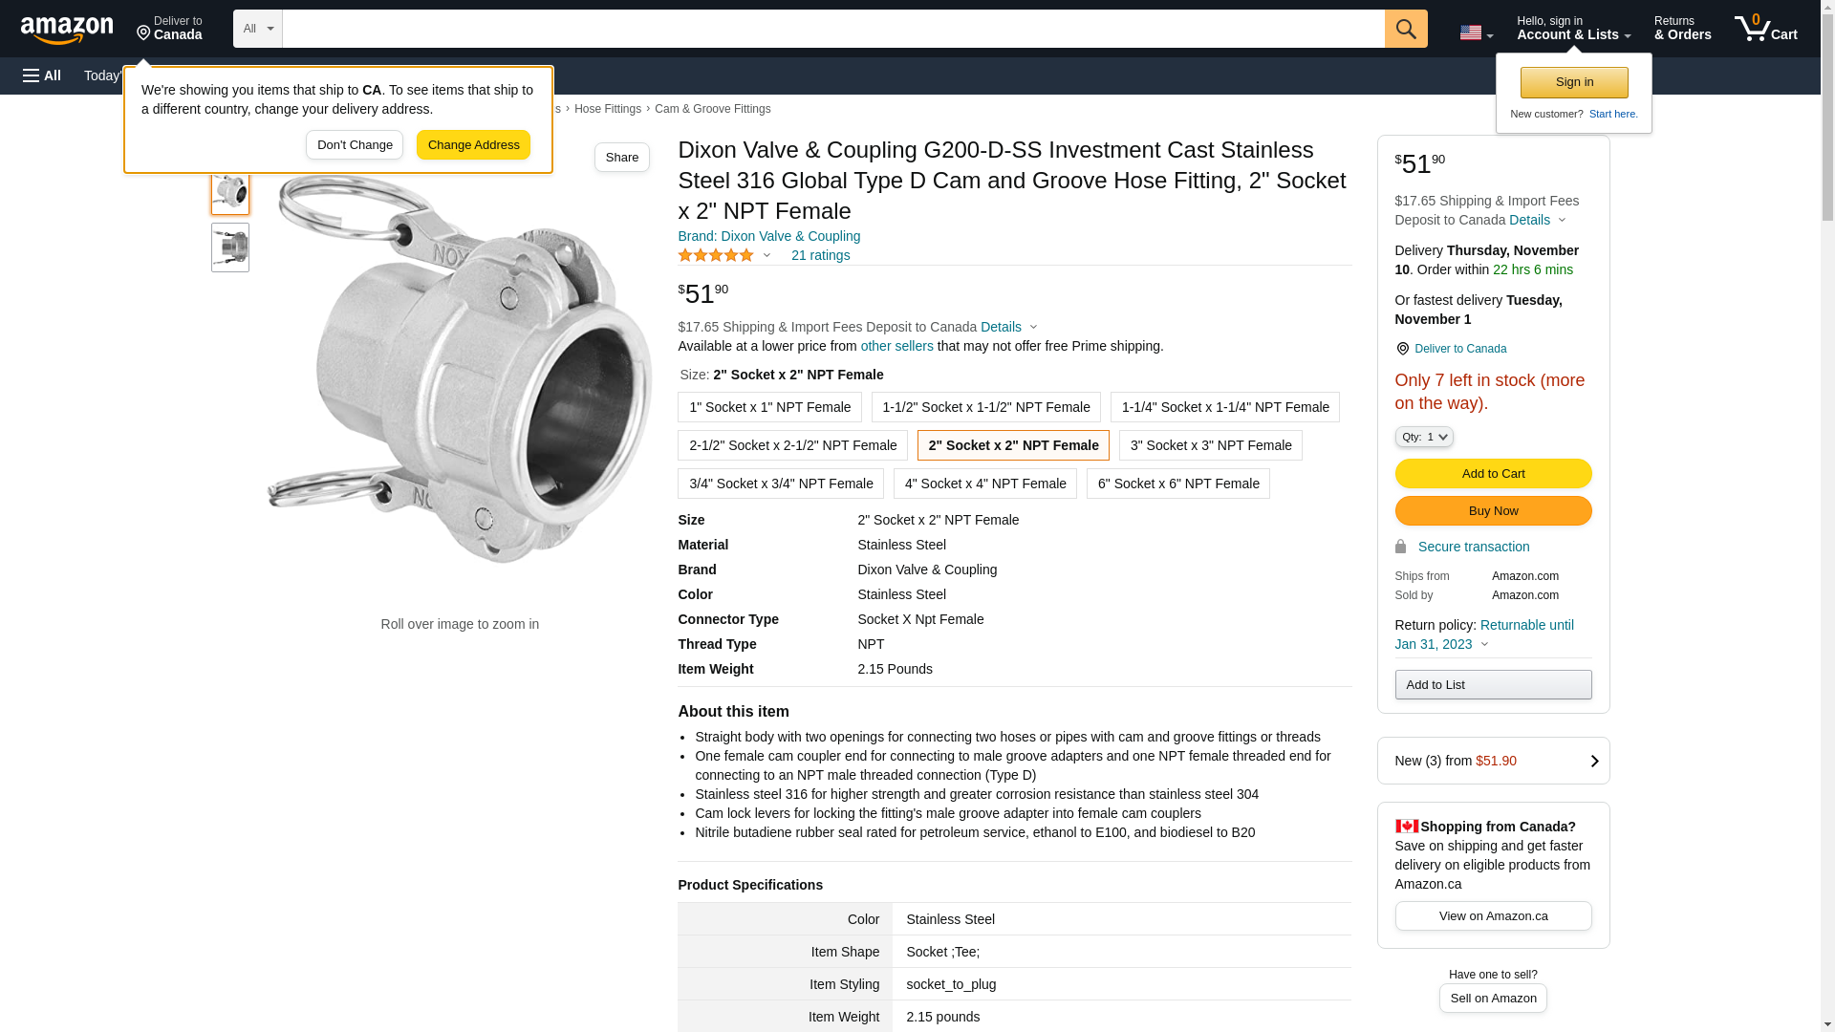Click the search magnifier button

coord(1406,29)
